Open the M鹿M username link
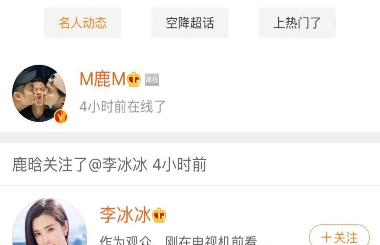This screenshot has height=245, width=380. 102,79
